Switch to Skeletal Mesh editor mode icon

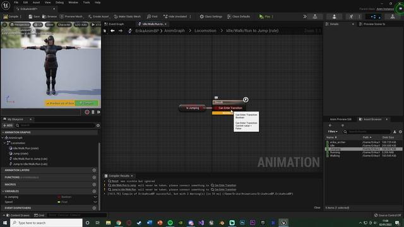pyautogui.click(x=334, y=16)
